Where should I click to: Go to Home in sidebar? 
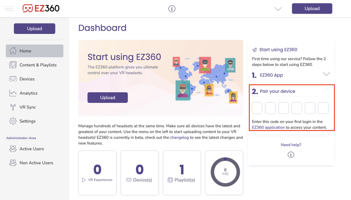[x=34, y=51]
